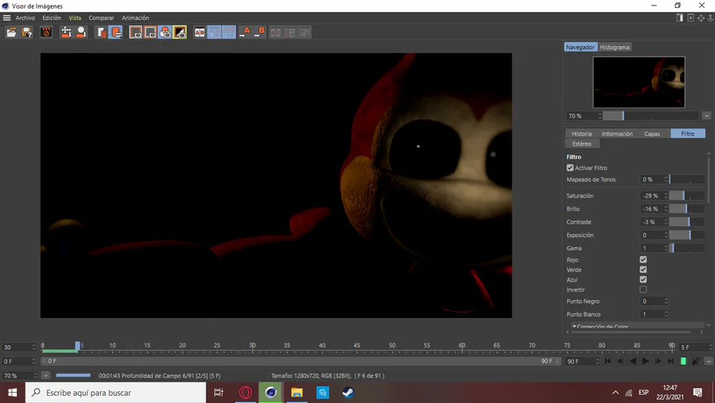Viewport: 715px width, 403px height.
Task: Click the Brillo value stepper arrows
Action: [x=667, y=209]
